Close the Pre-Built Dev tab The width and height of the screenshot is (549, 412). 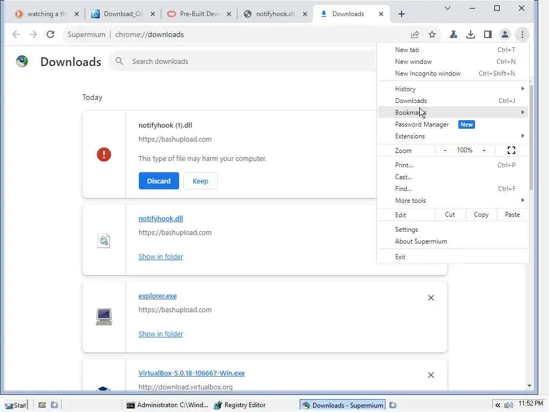click(x=228, y=14)
